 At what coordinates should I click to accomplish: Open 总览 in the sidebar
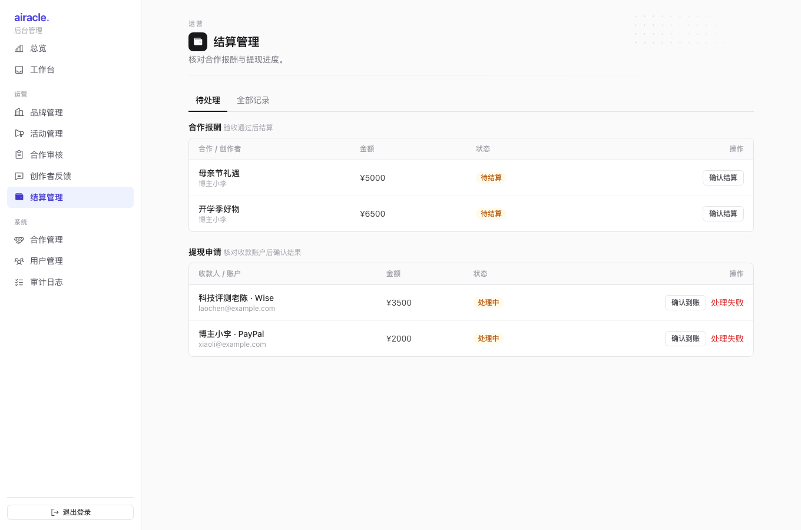71,48
